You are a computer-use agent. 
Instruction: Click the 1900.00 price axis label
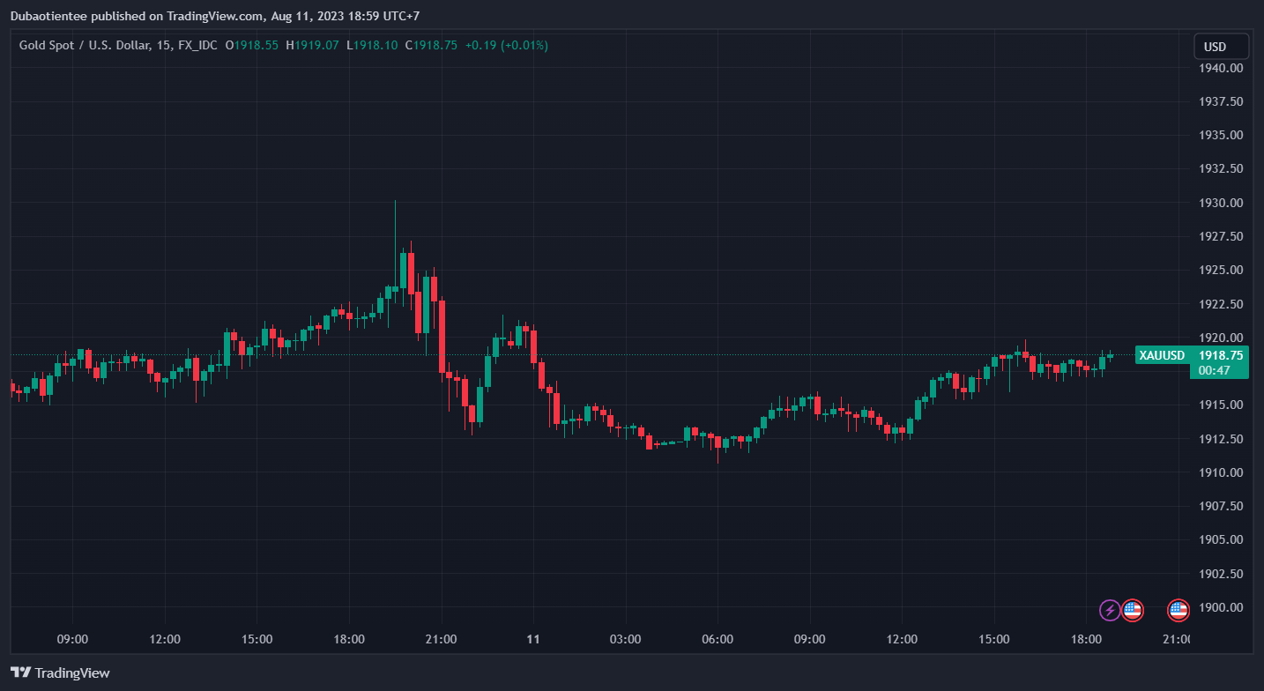(1221, 607)
